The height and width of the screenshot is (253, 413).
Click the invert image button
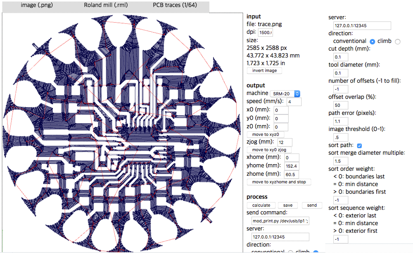point(264,71)
